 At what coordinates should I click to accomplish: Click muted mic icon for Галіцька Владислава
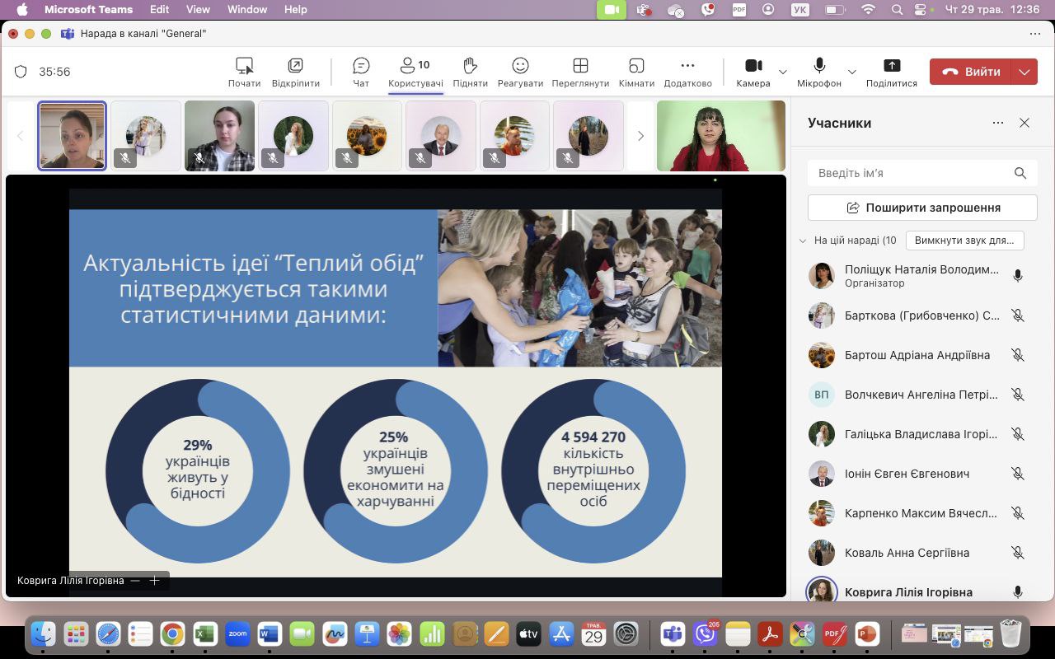tap(1018, 434)
